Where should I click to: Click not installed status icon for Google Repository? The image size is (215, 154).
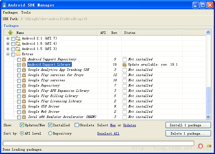(x=125, y=85)
